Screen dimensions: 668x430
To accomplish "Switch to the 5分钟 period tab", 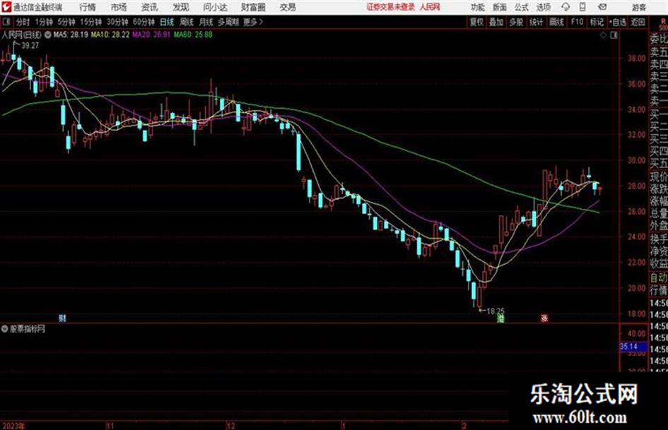I will 66,22.
